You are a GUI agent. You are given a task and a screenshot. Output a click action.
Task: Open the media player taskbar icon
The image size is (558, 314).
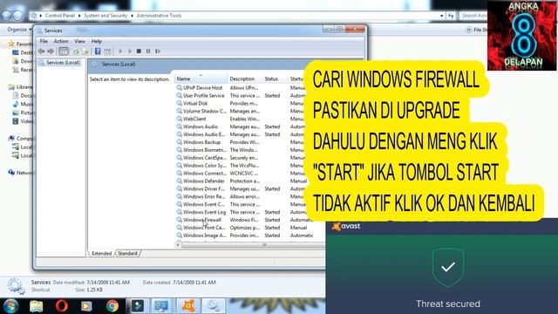point(86,306)
